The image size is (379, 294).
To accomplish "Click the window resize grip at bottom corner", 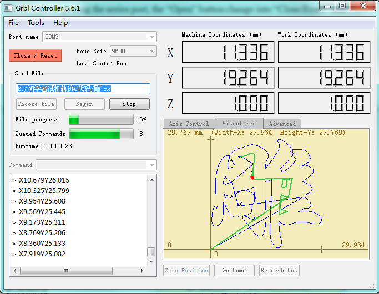I will click(x=372, y=286).
